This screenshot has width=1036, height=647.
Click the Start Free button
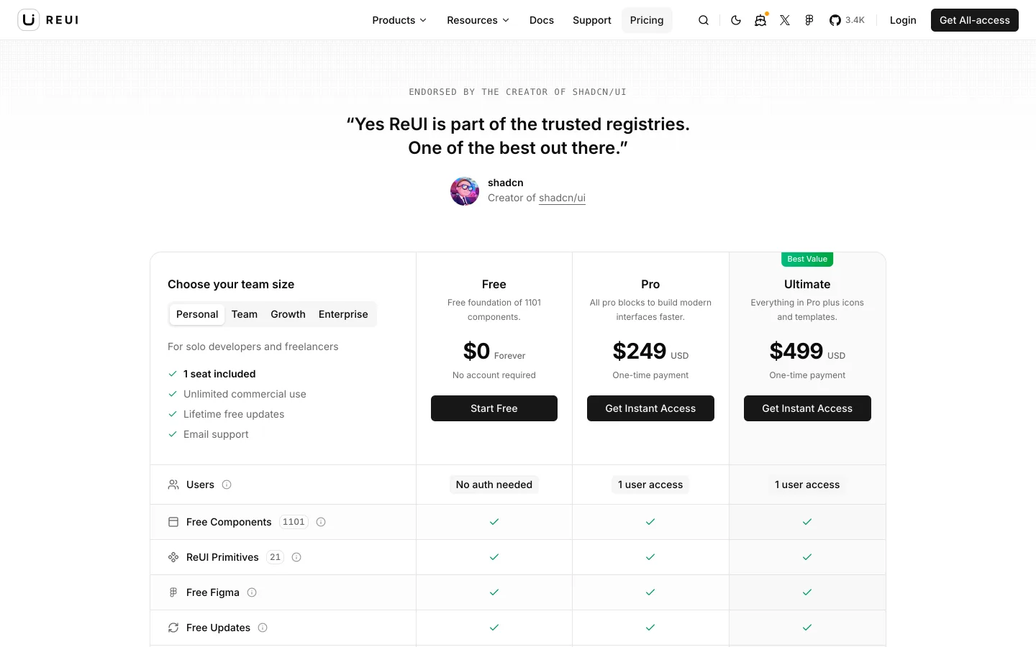point(494,408)
